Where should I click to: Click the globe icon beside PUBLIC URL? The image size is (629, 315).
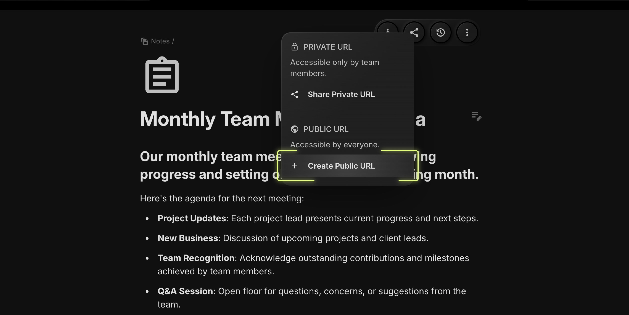(295, 129)
